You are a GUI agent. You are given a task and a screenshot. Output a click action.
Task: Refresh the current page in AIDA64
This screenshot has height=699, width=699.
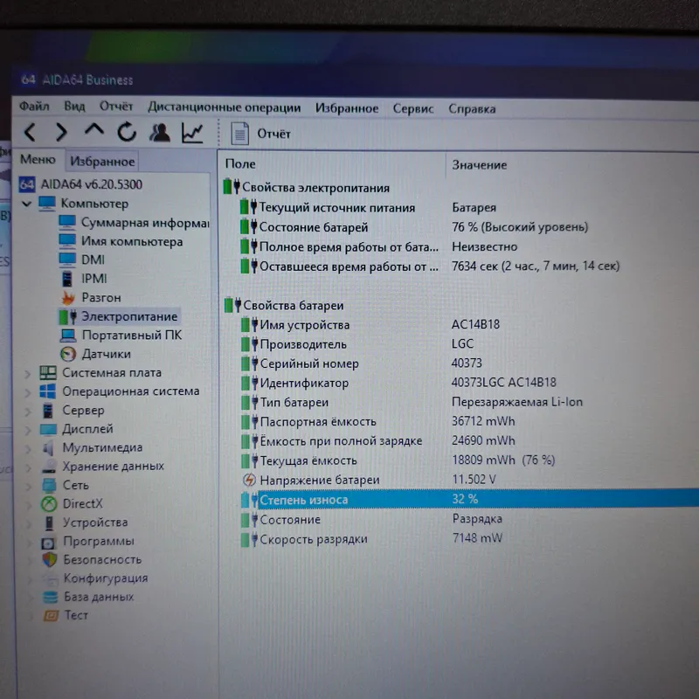127,132
